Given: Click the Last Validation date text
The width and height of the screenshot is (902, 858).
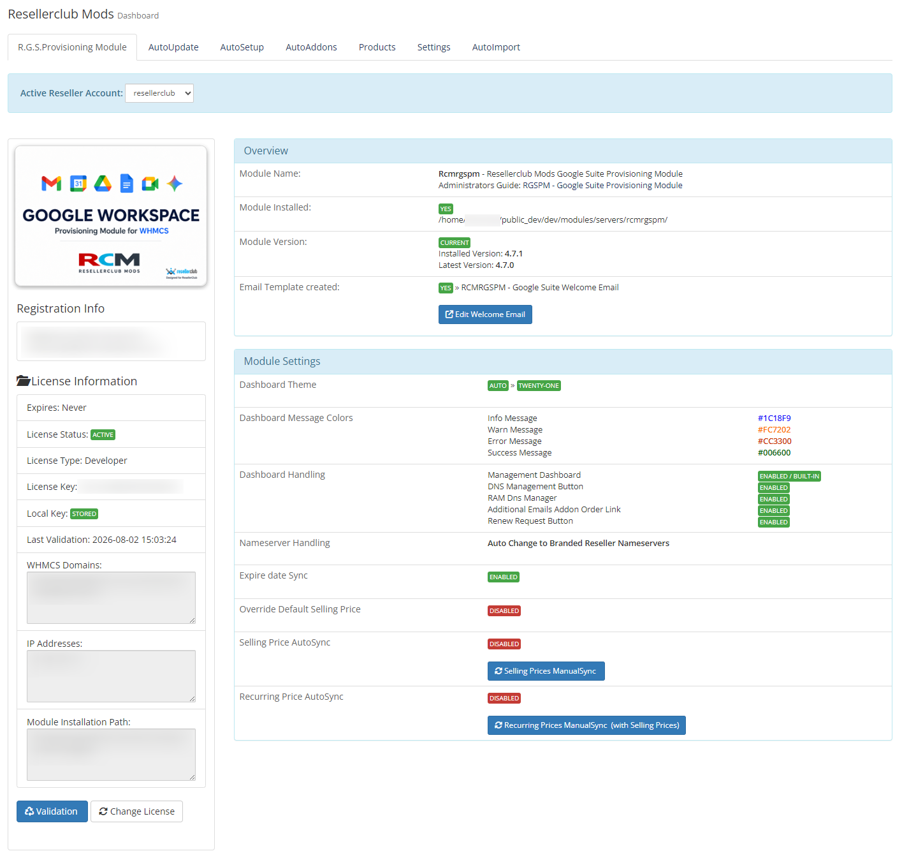Looking at the screenshot, I should tap(101, 540).
